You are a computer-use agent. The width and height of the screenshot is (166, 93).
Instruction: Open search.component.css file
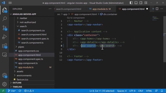[x=33, y=30]
